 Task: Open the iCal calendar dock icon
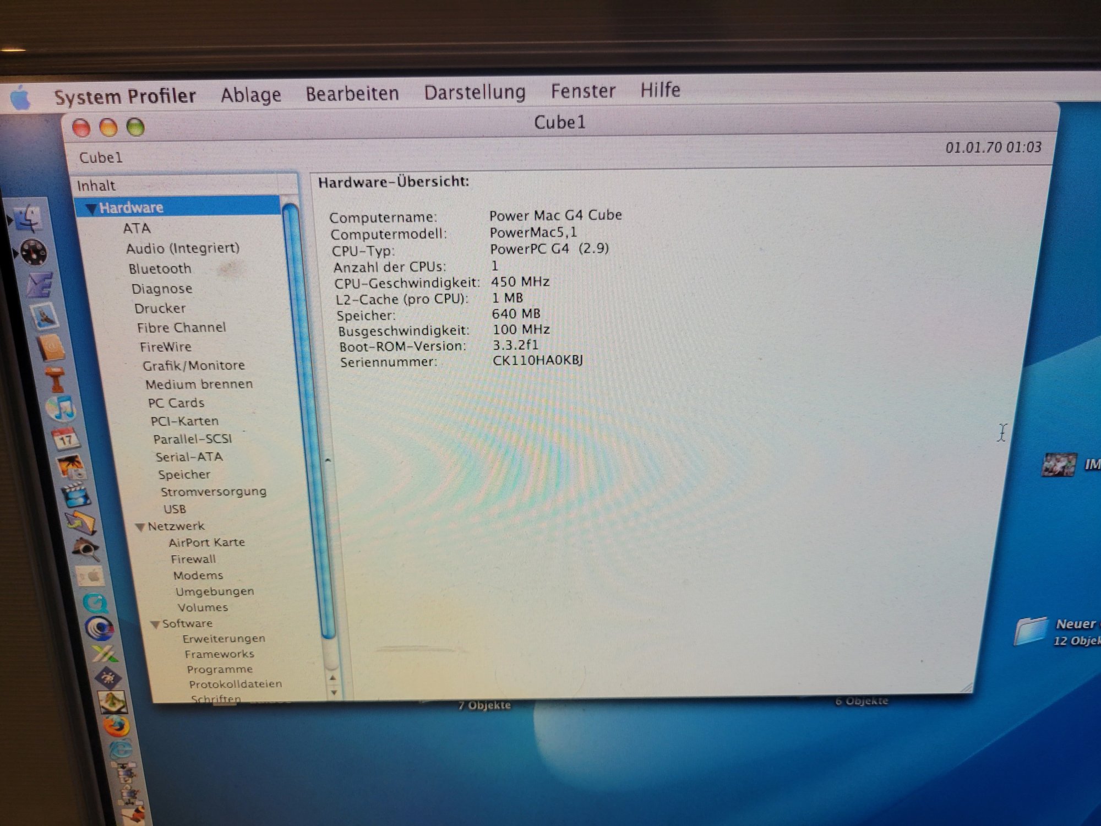(x=66, y=439)
